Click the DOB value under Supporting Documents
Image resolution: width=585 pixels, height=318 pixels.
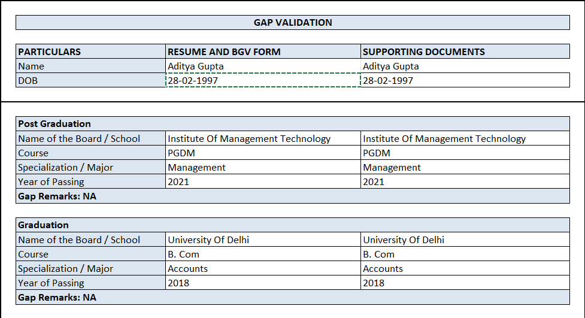[465, 80]
